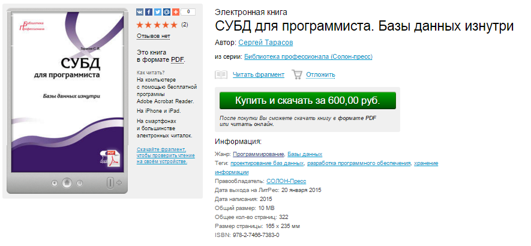Open 'Скачайте фрагмент' download link
The width and height of the screenshot is (531, 246).
(x=166, y=155)
